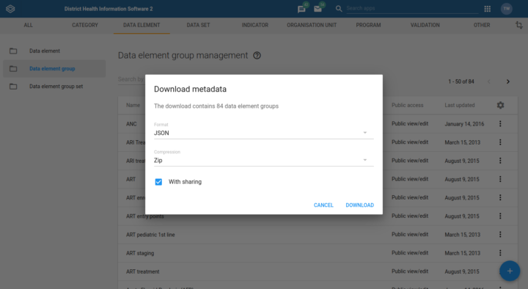Open the ART staging row actions menu
Viewport: 528px width, 289px height.
(500, 252)
